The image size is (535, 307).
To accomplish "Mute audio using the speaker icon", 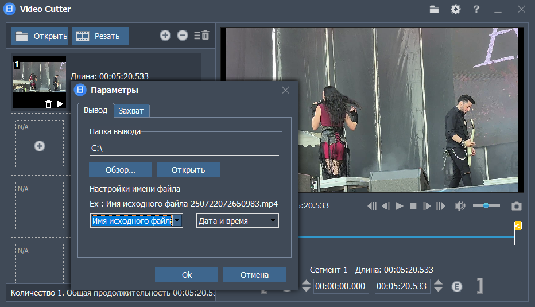I will click(460, 206).
